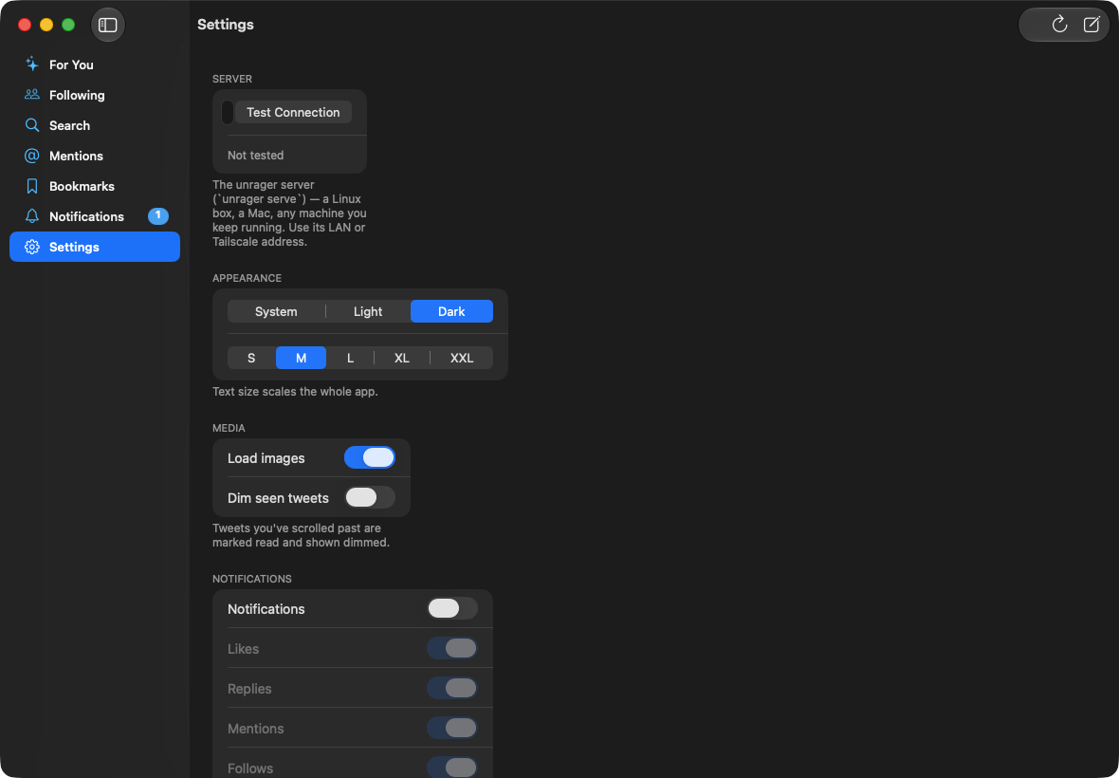Toggle the Likes notification switch
The image size is (1119, 778).
452,648
